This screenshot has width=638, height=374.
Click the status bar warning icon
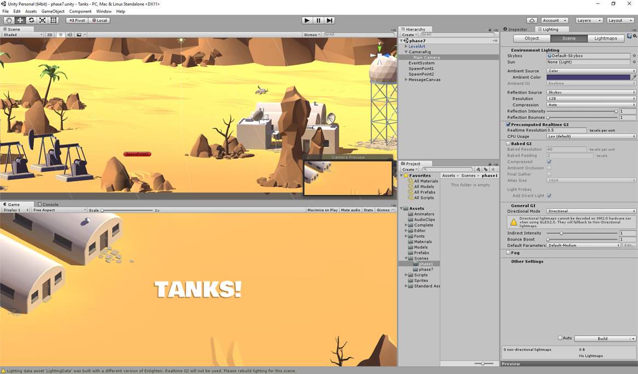click(x=3, y=371)
